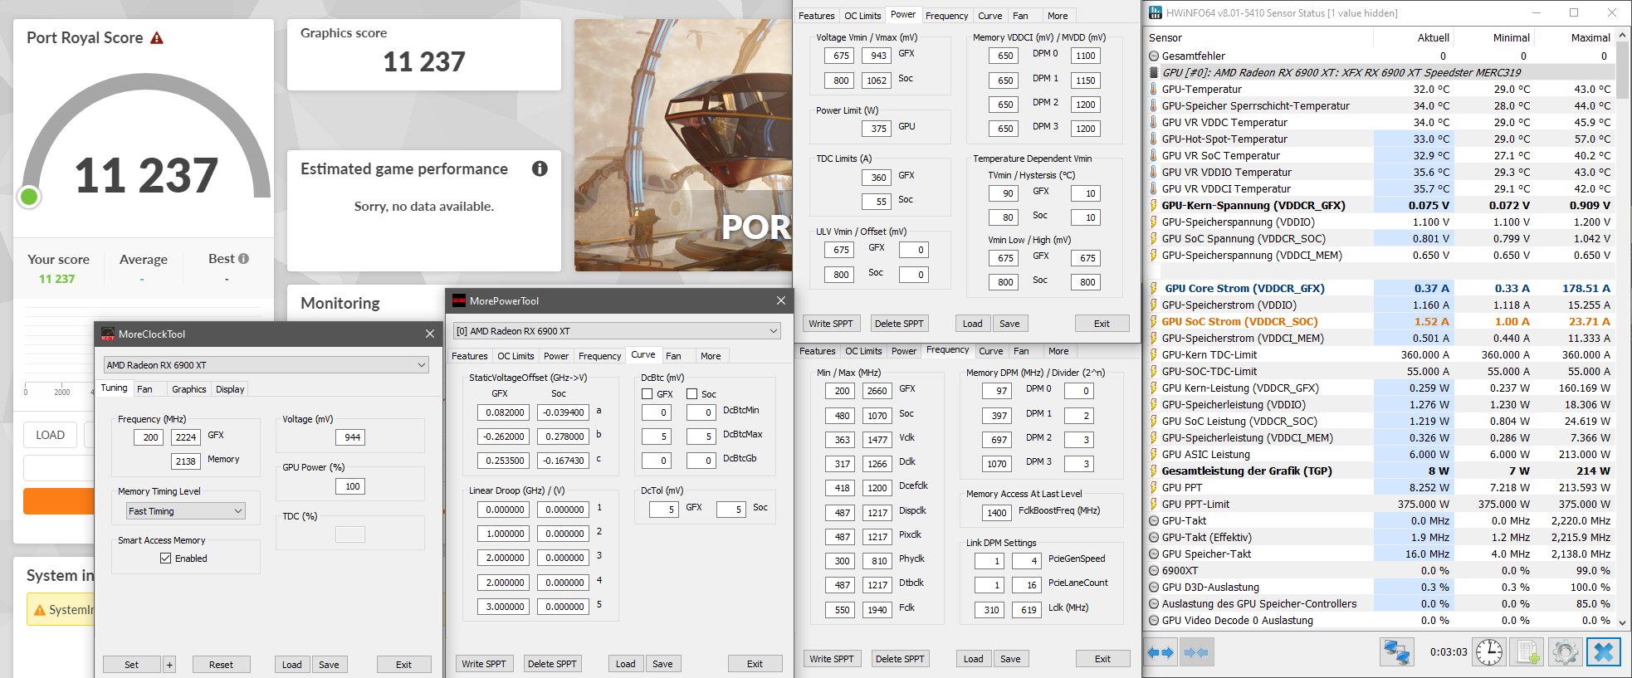The width and height of the screenshot is (1632, 678).
Task: Click HWiNFO scrollbar up arrow
Action: click(x=1623, y=37)
